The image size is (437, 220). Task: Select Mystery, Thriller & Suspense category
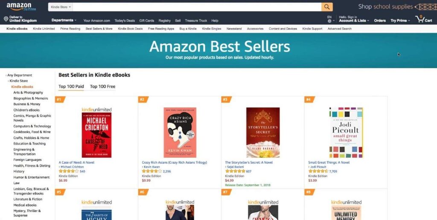[27, 213]
